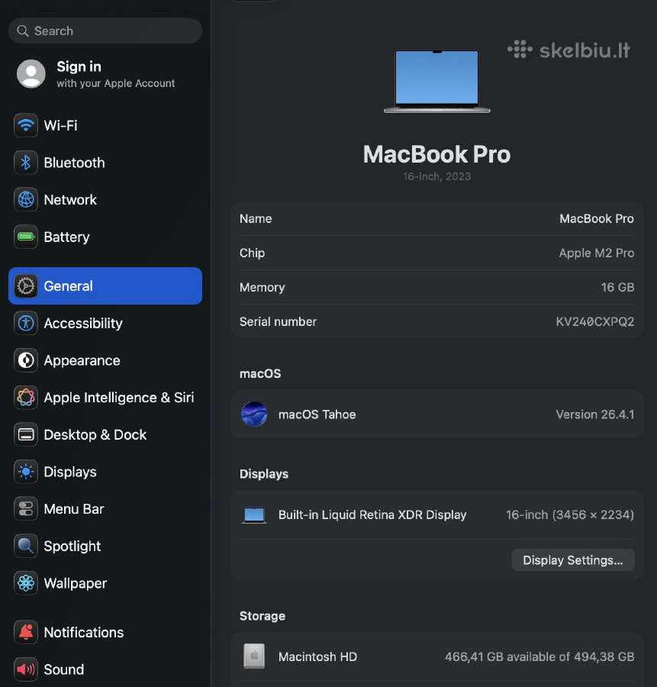Click the Desktop & Dock icon
This screenshot has height=687, width=657.
coord(26,434)
